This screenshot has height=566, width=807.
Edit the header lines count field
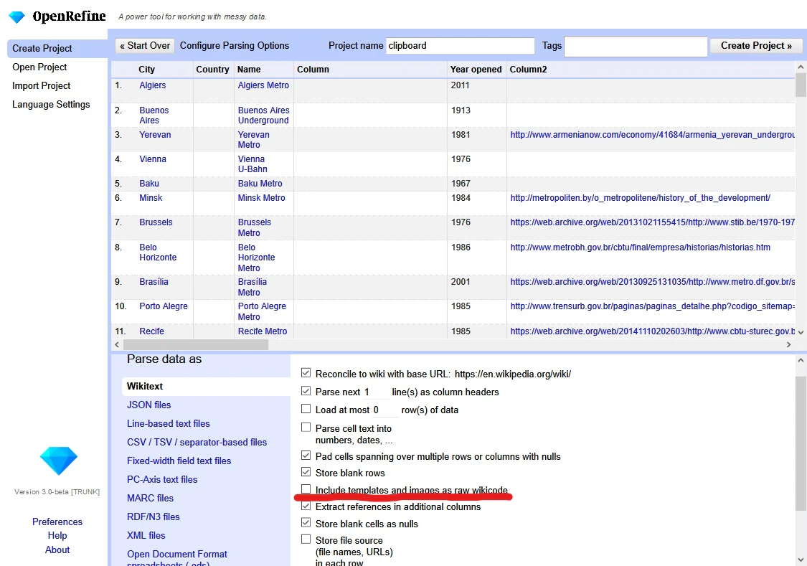(376, 392)
